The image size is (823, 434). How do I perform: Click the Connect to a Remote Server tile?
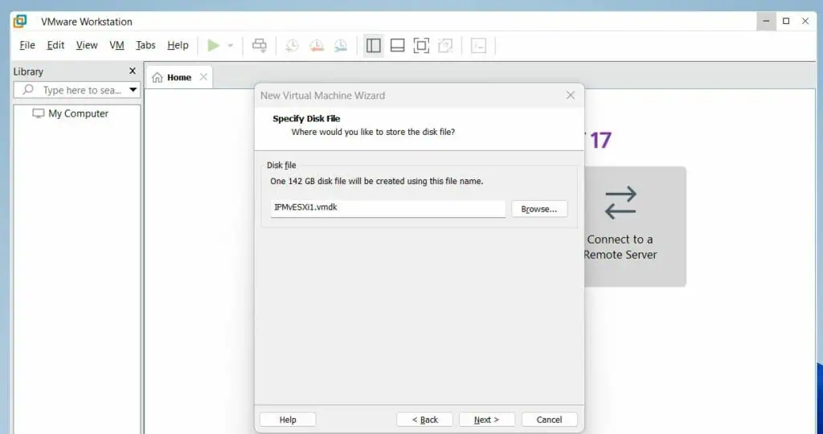pos(635,227)
